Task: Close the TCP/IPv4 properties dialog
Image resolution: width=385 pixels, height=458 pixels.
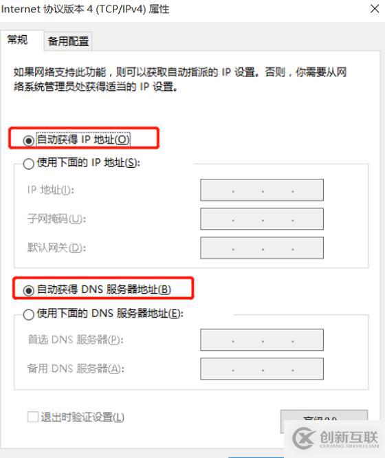Action: click(x=375, y=9)
